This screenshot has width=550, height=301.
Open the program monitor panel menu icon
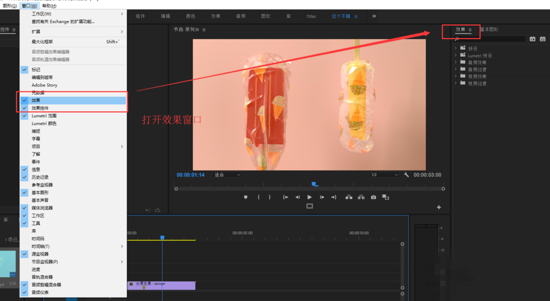tap(204, 30)
